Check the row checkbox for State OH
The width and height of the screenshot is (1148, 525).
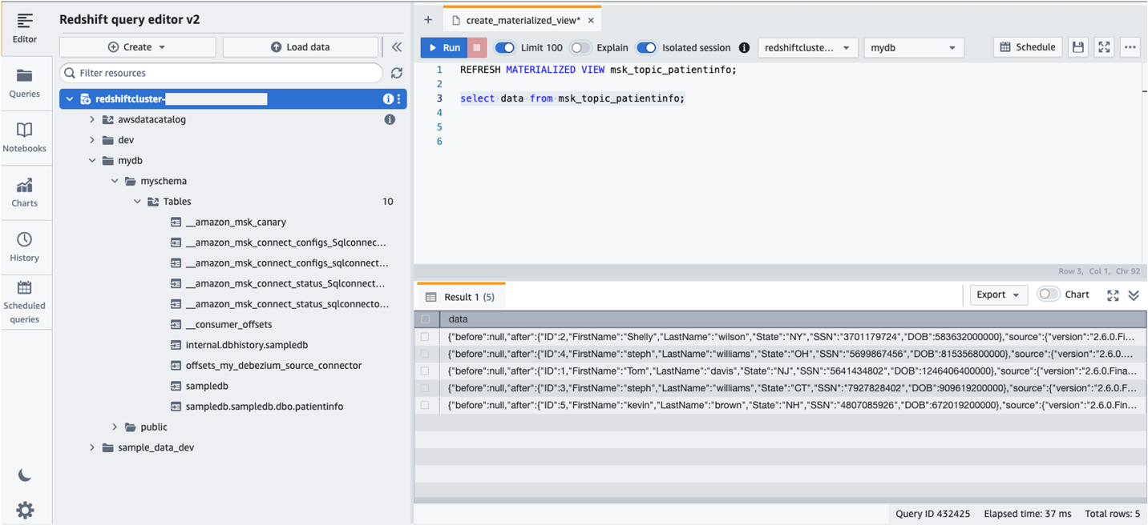tap(426, 354)
